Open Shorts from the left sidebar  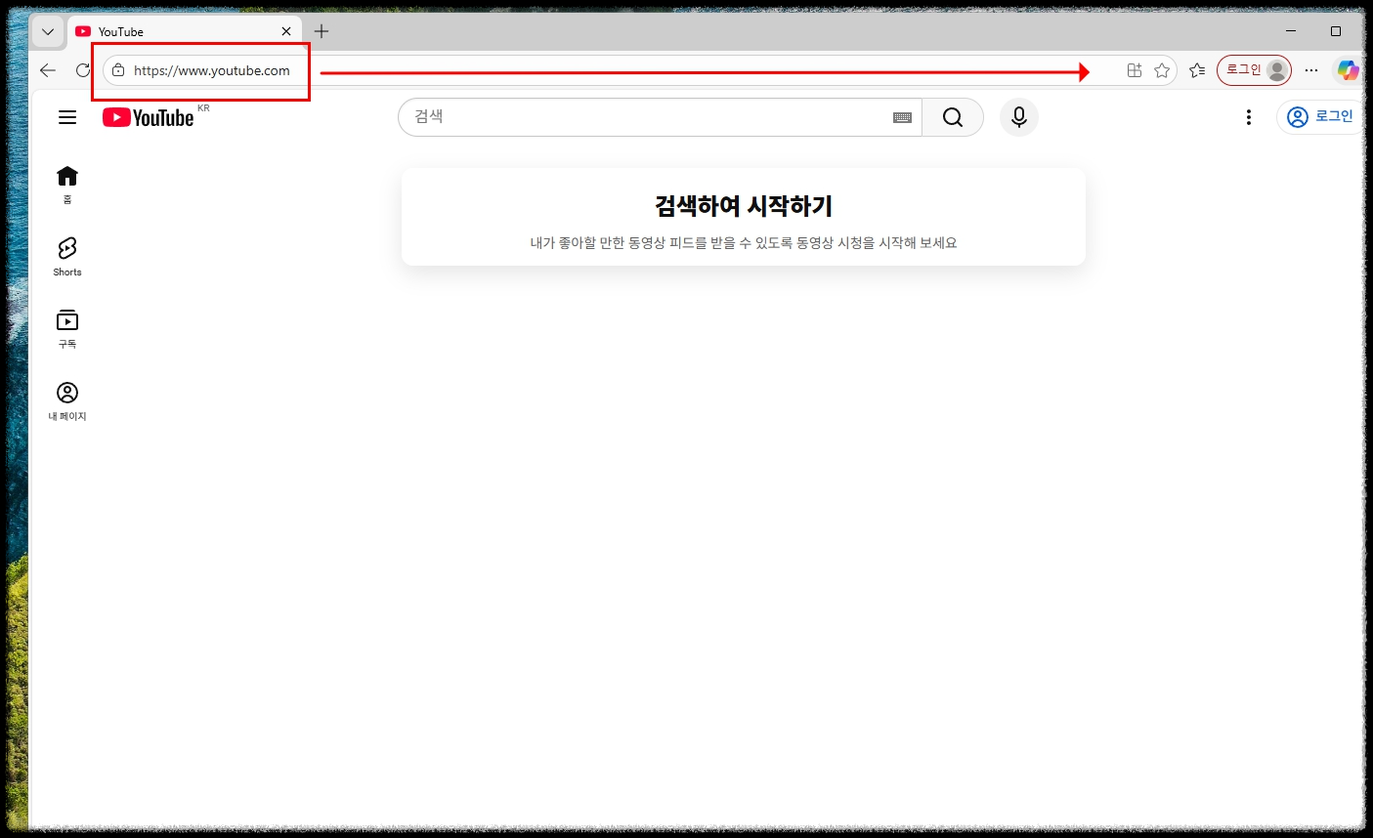pos(66,249)
